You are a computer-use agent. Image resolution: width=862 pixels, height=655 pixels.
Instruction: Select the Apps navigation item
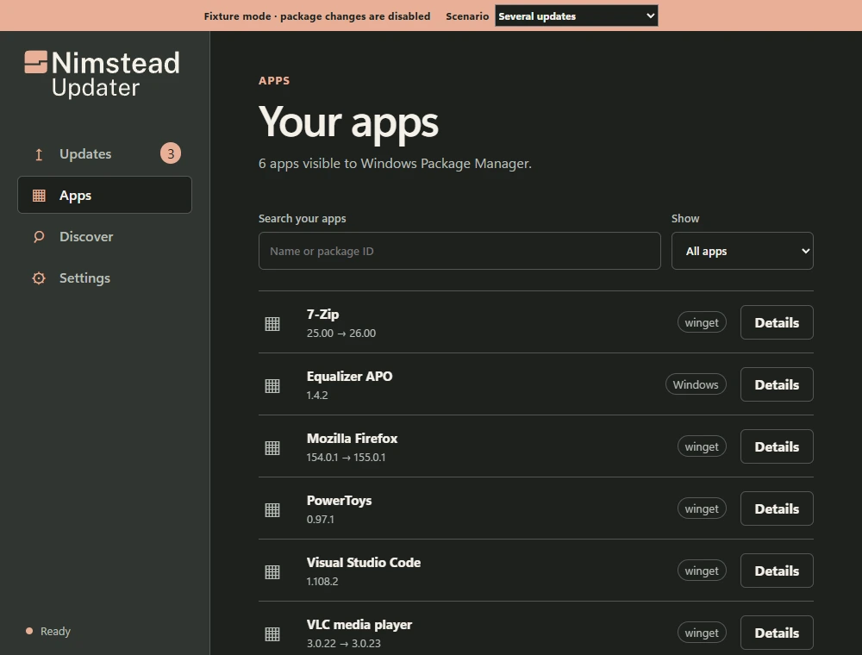(104, 195)
